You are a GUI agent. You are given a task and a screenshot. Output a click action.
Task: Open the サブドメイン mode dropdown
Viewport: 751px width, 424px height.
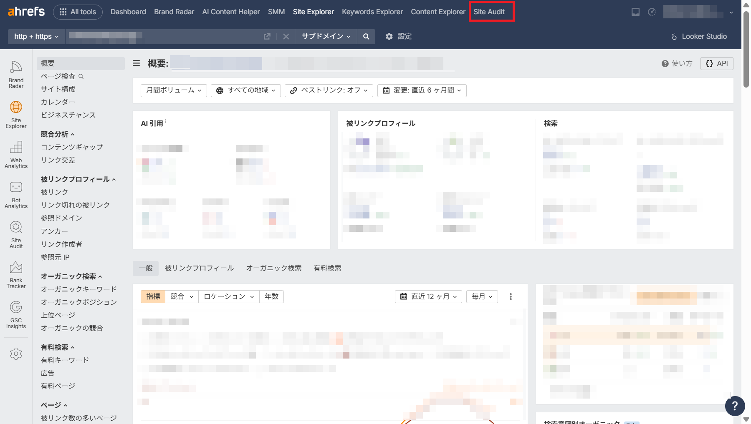[x=326, y=37]
